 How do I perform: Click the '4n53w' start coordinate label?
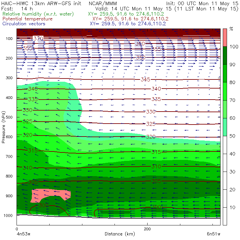point(23,234)
